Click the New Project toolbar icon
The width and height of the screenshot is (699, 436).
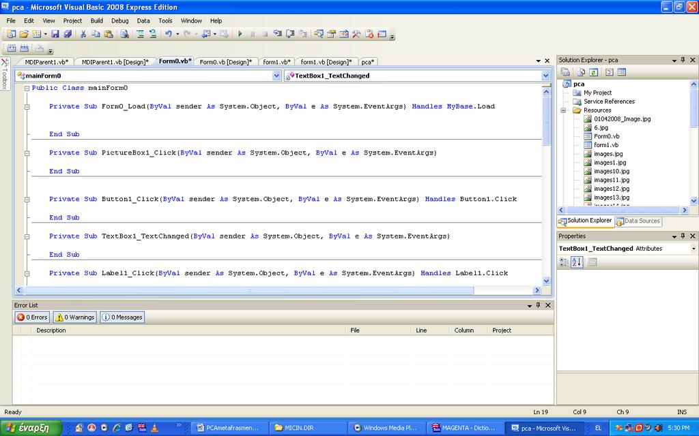[11, 34]
